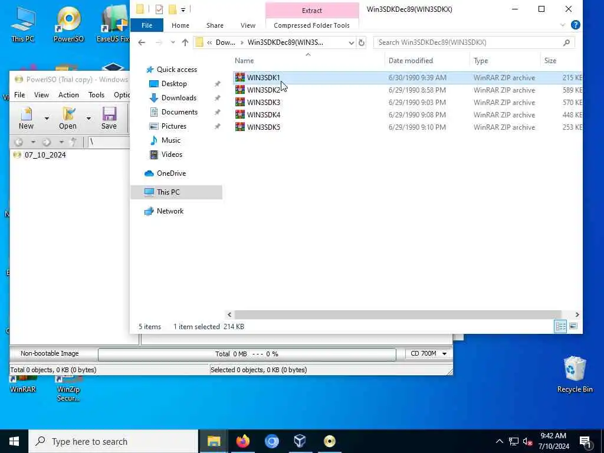Click the Open button in PowerISO toolbar

[68, 118]
